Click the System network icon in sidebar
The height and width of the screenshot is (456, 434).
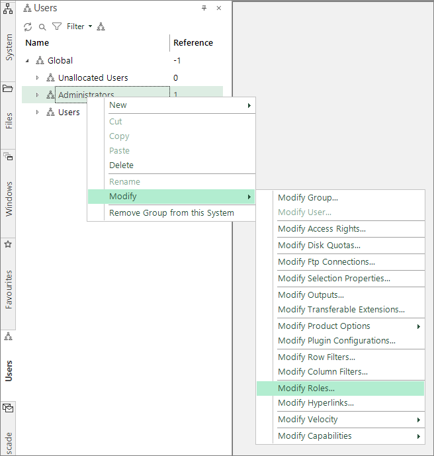point(8,9)
